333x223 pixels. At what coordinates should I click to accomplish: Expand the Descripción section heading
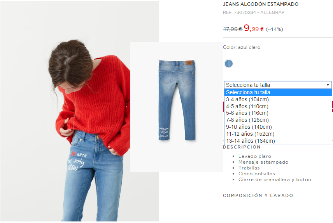coord(242,147)
